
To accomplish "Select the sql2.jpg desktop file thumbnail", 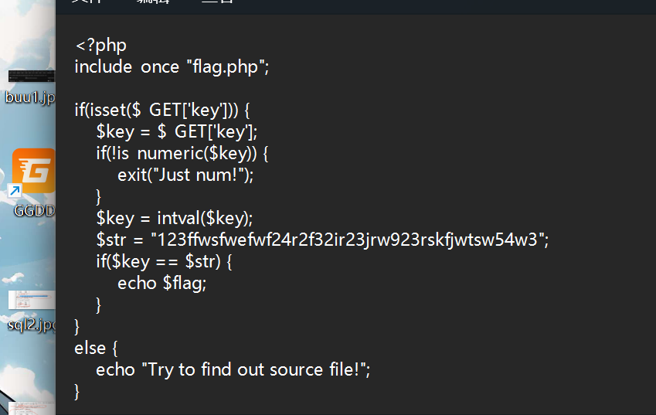I will 31,301.
